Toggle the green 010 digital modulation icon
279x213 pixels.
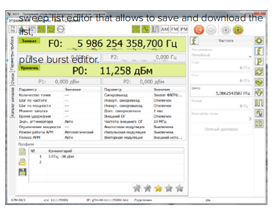point(136,29)
